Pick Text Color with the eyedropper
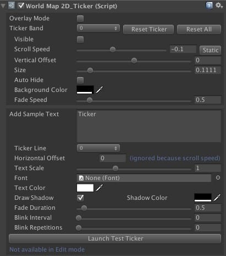 pos(100,188)
